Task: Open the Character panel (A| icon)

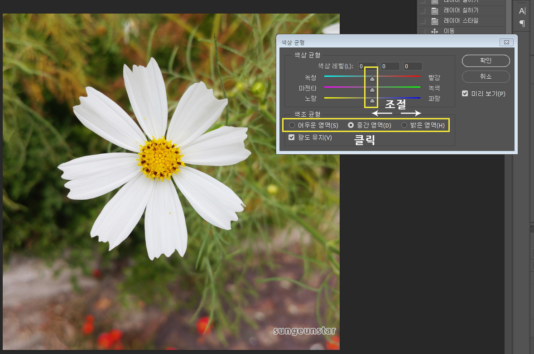Action: click(522, 11)
